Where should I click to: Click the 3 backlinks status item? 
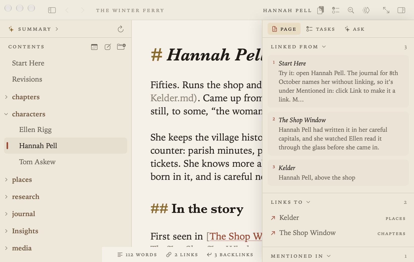pos(230,255)
